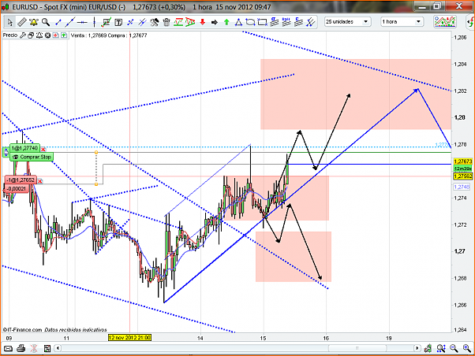Zoom out with the bottom magnifier minus
475x356 pixels.
click(x=454, y=348)
